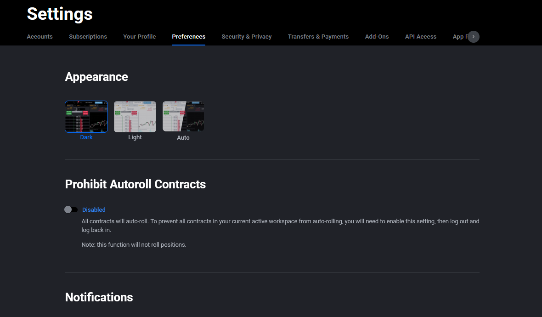Open the API Access tab
Screen dimensions: 542x317
click(x=421, y=37)
